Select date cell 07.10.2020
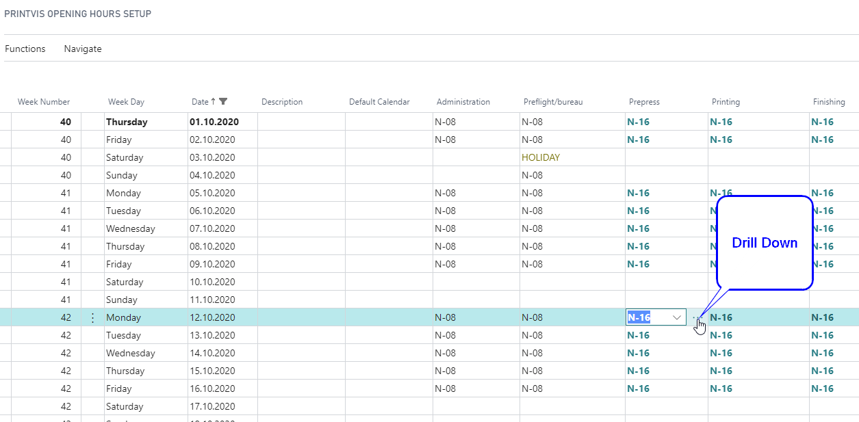This screenshot has height=422, width=859. tap(212, 228)
